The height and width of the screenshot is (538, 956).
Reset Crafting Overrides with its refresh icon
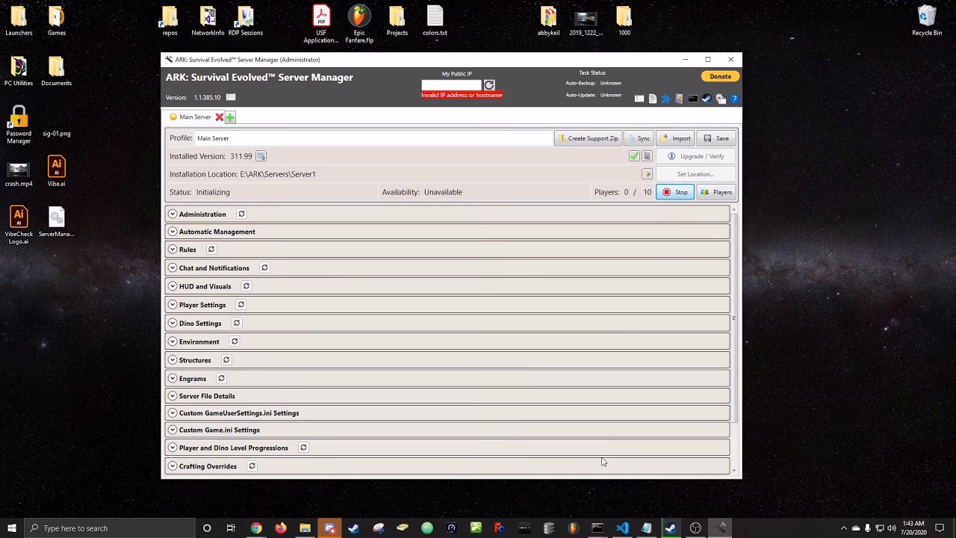point(252,466)
